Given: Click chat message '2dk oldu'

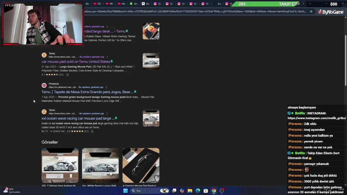Looking at the screenshot, I should (x=310, y=124).
